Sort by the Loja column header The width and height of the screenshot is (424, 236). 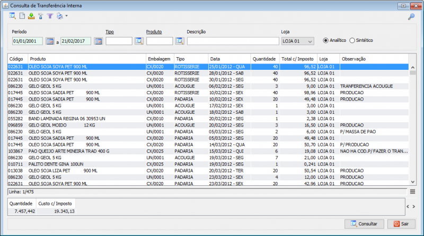(x=328, y=59)
